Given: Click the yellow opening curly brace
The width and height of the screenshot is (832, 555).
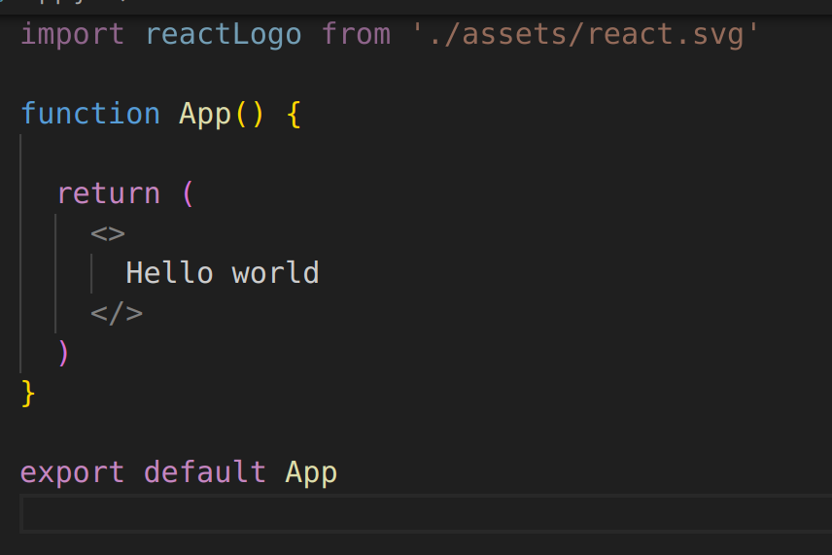Looking at the screenshot, I should coord(294,114).
